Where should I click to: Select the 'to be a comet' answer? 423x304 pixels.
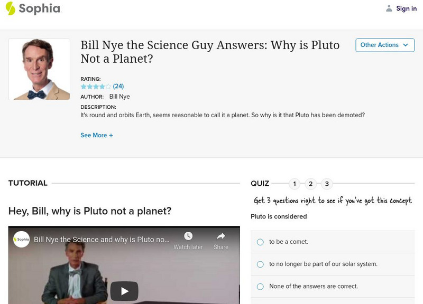(x=260, y=242)
